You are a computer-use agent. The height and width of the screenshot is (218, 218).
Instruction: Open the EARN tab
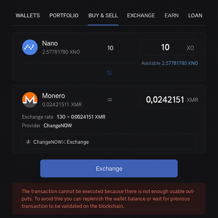[x=172, y=15]
